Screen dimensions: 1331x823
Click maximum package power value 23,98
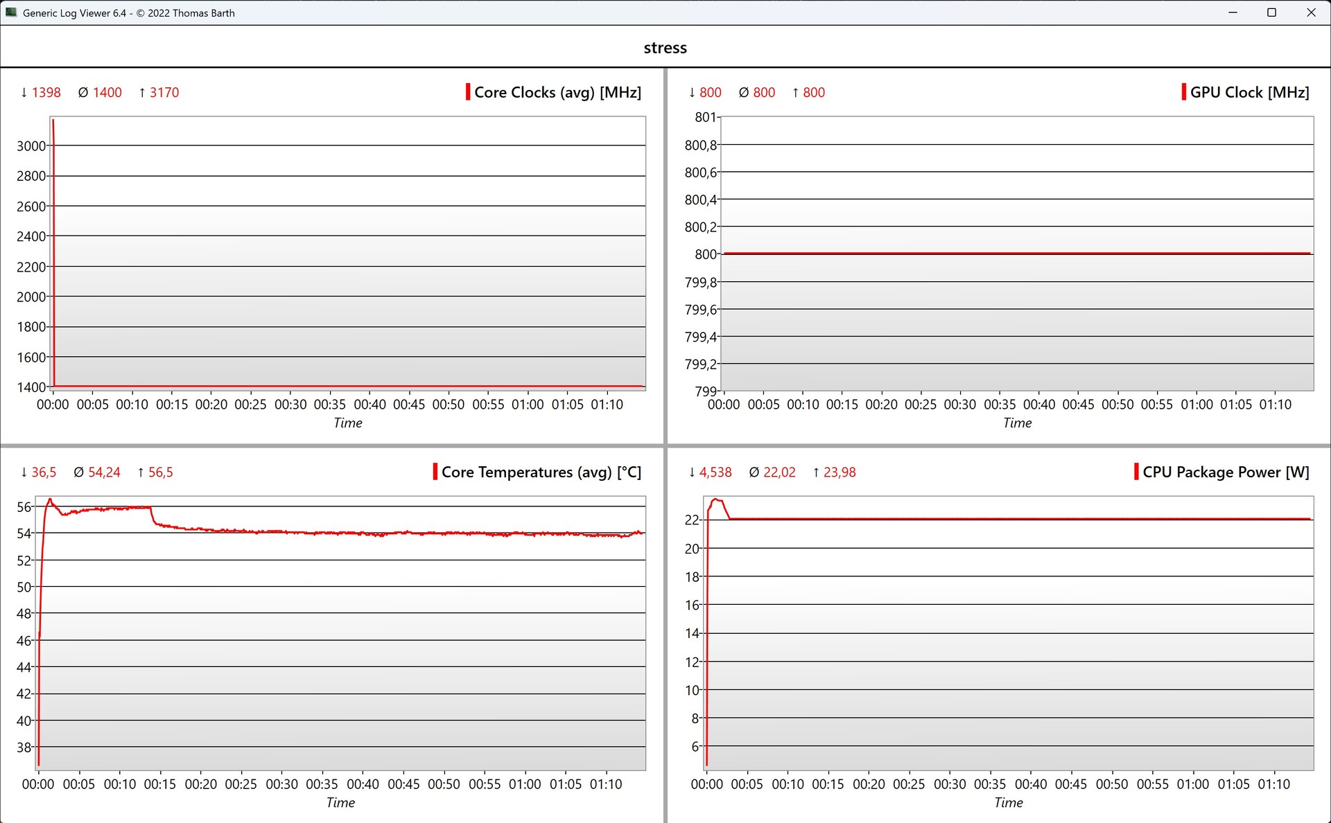[x=840, y=472]
